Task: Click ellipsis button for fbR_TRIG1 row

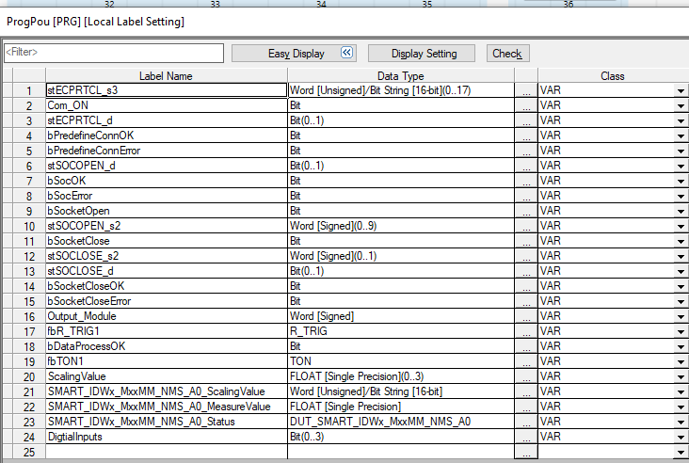Action: tap(526, 331)
